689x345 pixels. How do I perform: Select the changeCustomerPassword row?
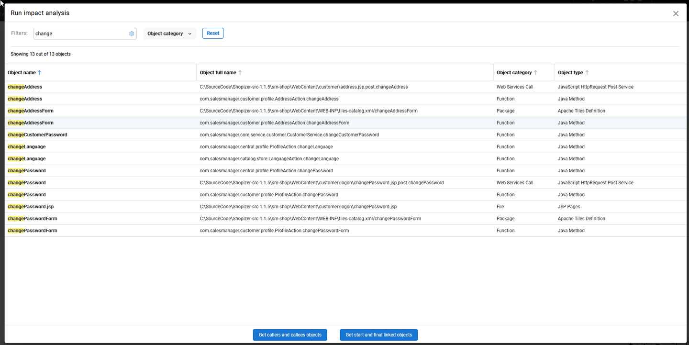click(37, 135)
